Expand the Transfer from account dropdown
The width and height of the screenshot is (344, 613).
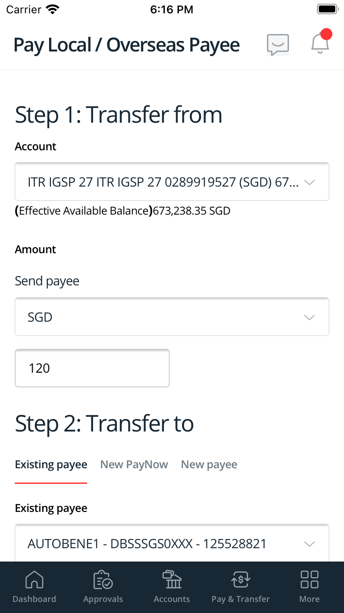pos(310,182)
